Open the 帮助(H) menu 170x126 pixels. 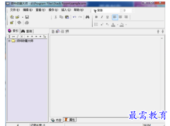click(x=79, y=10)
